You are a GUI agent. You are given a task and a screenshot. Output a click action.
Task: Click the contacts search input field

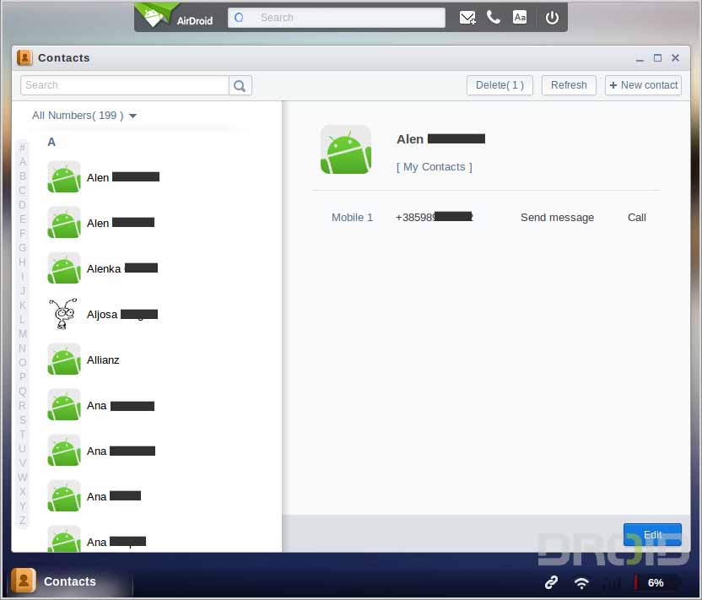[x=125, y=85]
